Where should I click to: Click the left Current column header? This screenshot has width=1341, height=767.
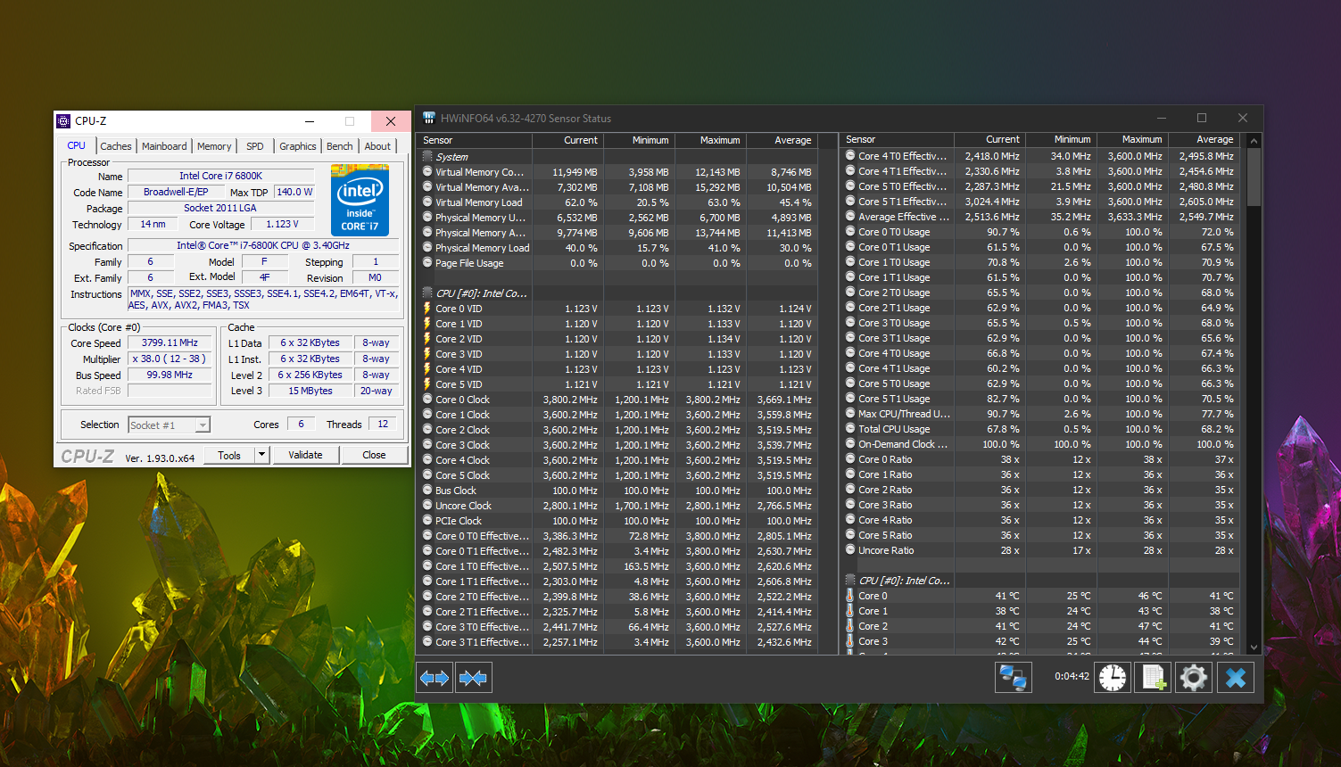(x=568, y=140)
